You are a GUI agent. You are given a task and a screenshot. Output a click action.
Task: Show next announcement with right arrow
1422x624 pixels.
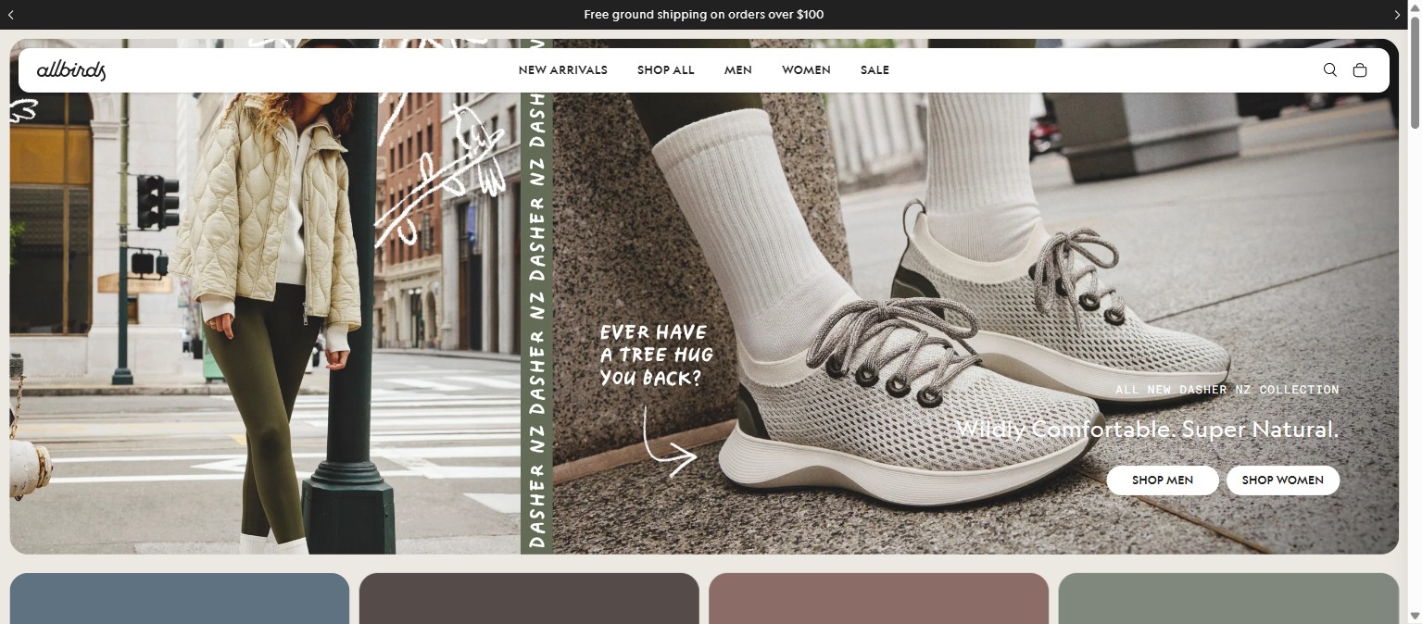[1397, 15]
